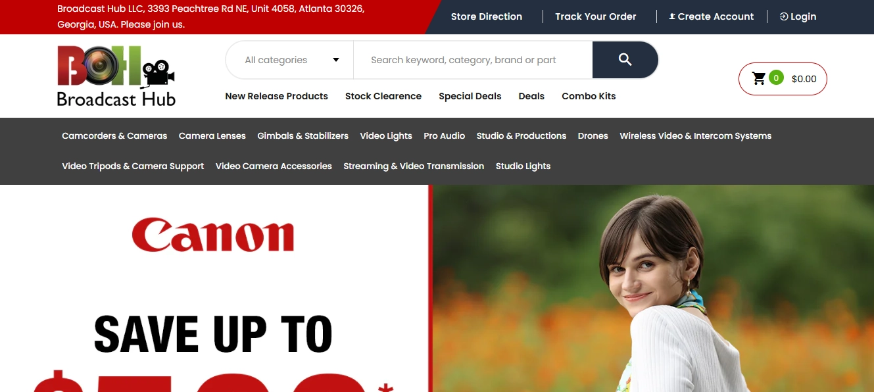Open Gimbals & Stabilizers category
Viewport: 874px width, 392px height.
click(303, 135)
